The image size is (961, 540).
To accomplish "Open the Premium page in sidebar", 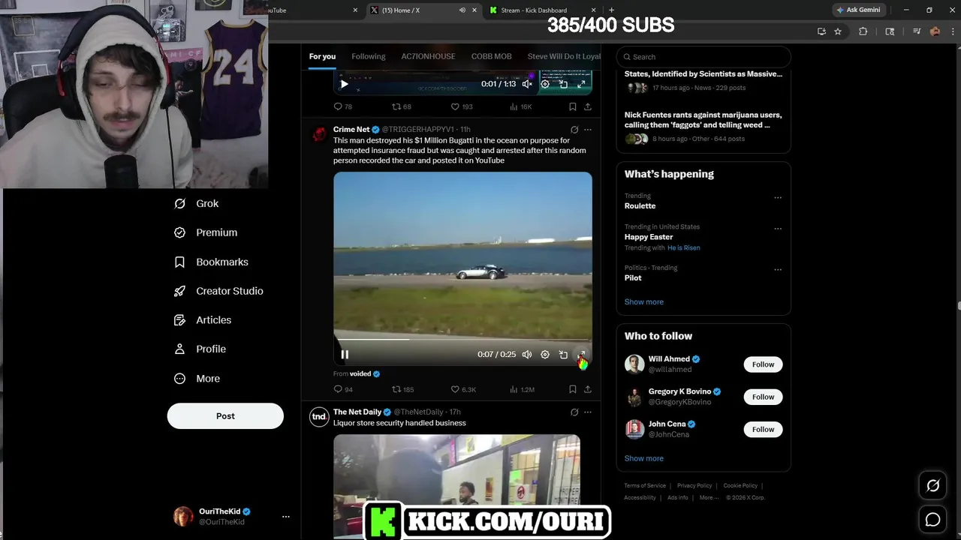I will coord(206,232).
